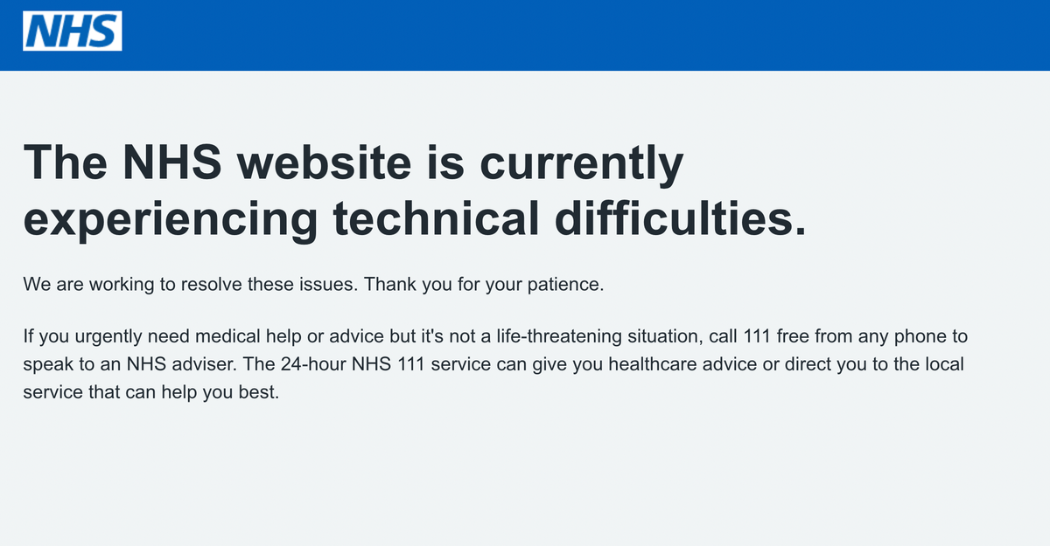The image size is (1050, 546).
Task: Click "technical difficulties." in the heading
Action: 570,217
